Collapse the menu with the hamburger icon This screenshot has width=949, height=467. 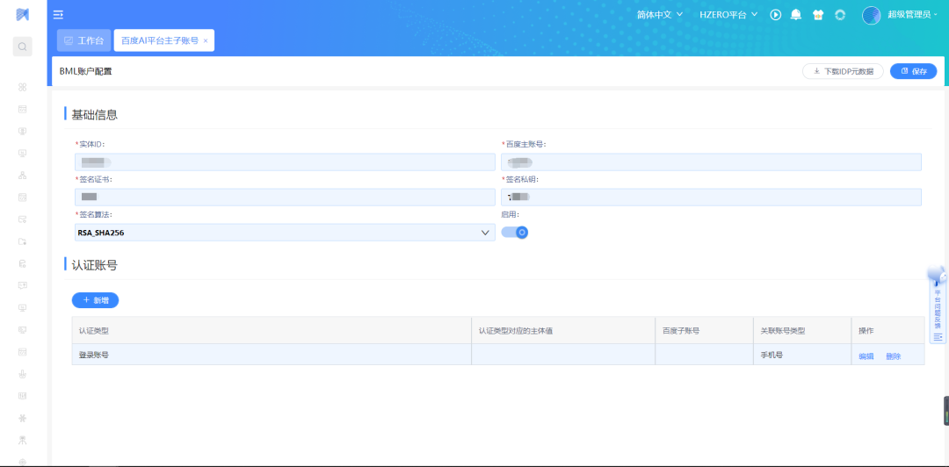click(x=58, y=15)
